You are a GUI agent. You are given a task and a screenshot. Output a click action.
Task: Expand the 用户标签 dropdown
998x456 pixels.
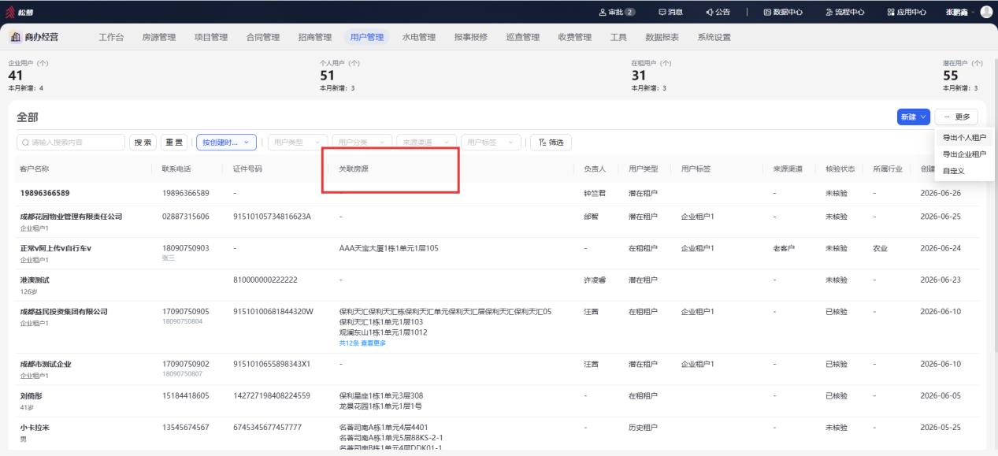(x=491, y=143)
